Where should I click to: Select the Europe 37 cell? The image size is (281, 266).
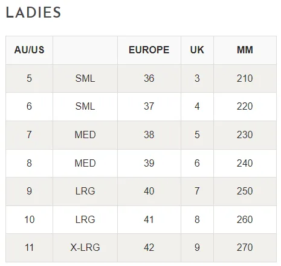click(149, 107)
